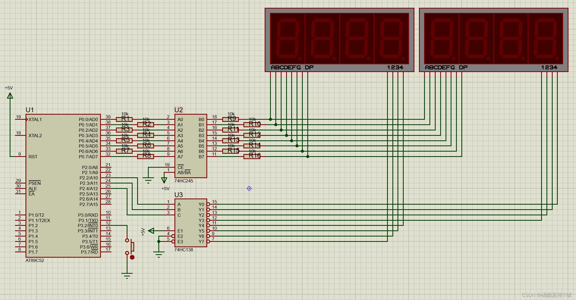Select the ground symbol connected to CE pin
The height and width of the screenshot is (300, 576).
[x=148, y=180]
